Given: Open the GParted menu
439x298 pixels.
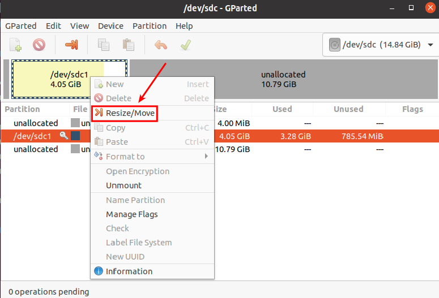Looking at the screenshot, I should pos(21,26).
